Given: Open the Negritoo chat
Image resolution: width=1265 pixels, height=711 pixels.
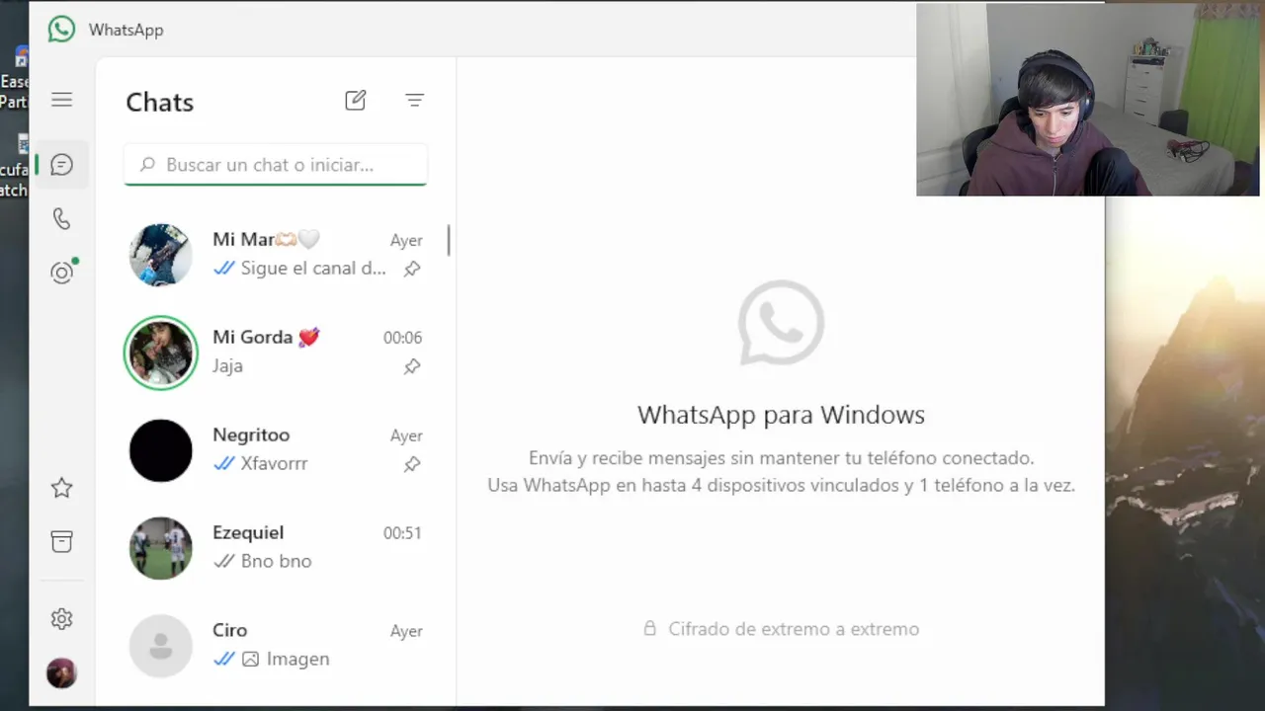Looking at the screenshot, I should coord(276,450).
